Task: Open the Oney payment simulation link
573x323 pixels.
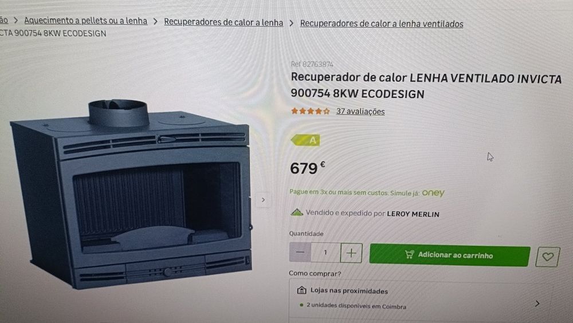Action: pos(433,193)
